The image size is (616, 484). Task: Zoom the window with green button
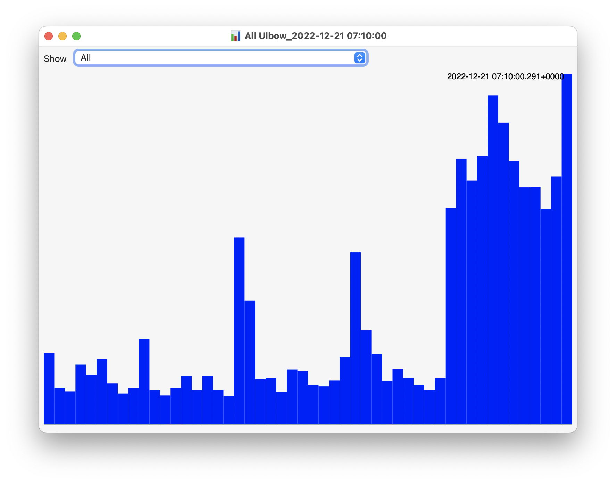click(x=76, y=36)
